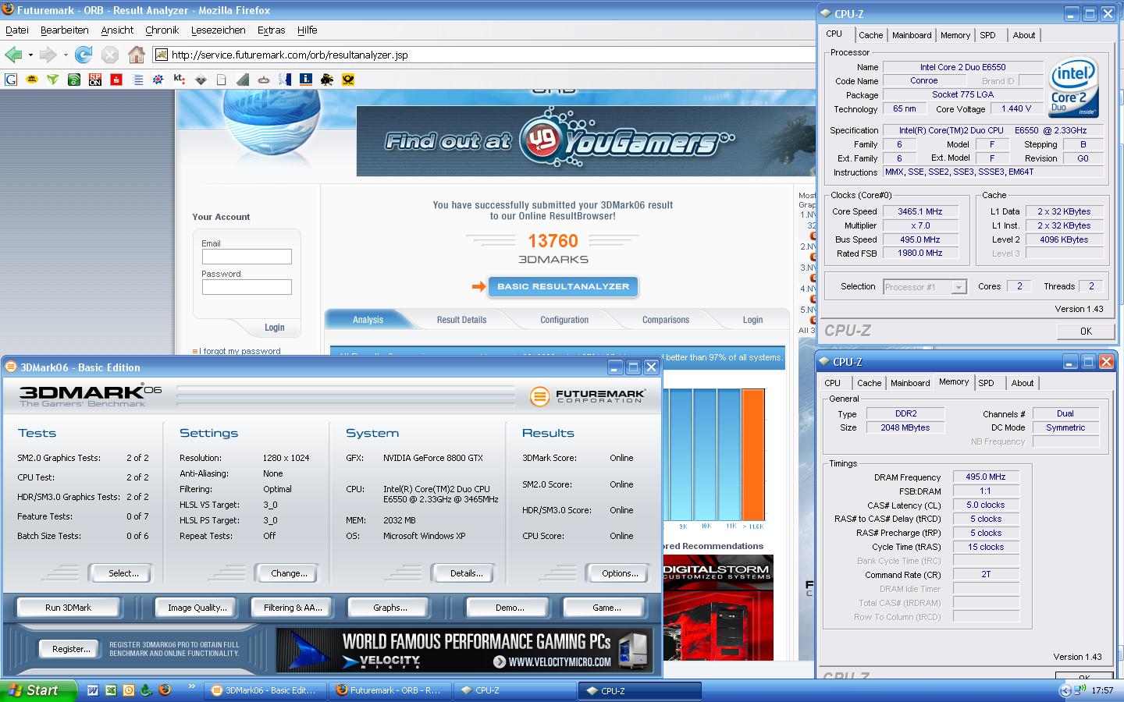Open the kt bookmark icon
Screen dimensions: 1124x702
click(180, 79)
